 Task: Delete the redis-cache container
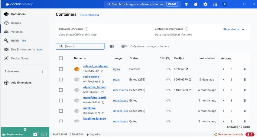[x=245, y=80]
